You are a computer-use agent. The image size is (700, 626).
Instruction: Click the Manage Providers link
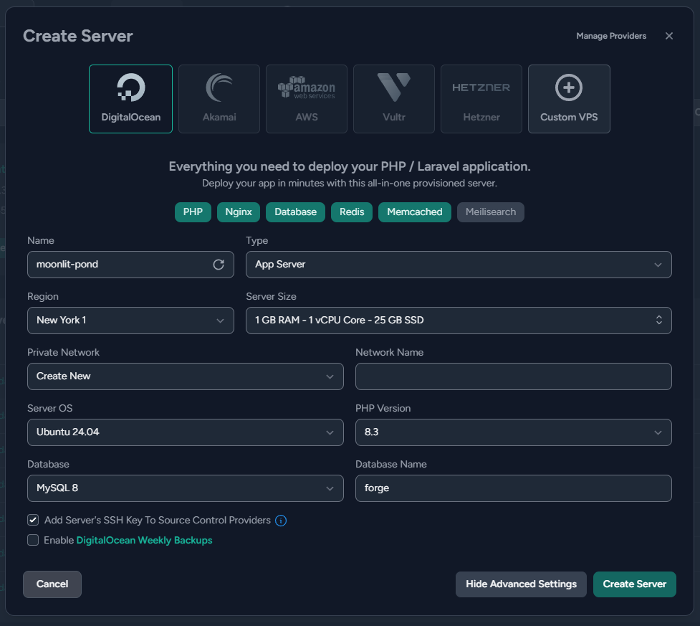pyautogui.click(x=611, y=36)
